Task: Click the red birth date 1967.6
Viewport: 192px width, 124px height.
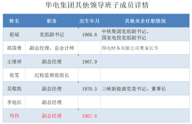Action: [90, 116]
